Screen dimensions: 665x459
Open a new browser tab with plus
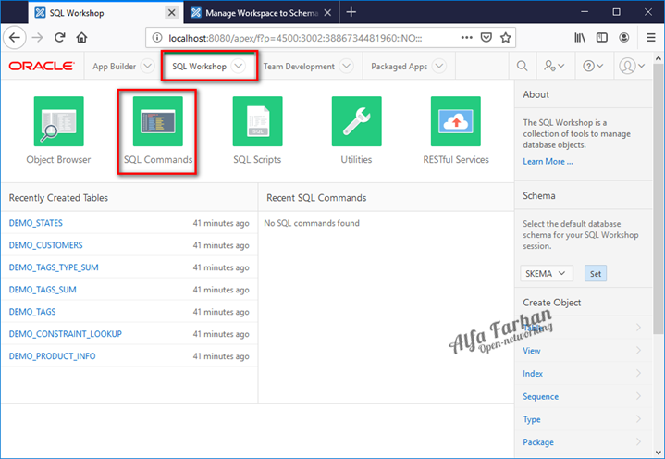[351, 12]
